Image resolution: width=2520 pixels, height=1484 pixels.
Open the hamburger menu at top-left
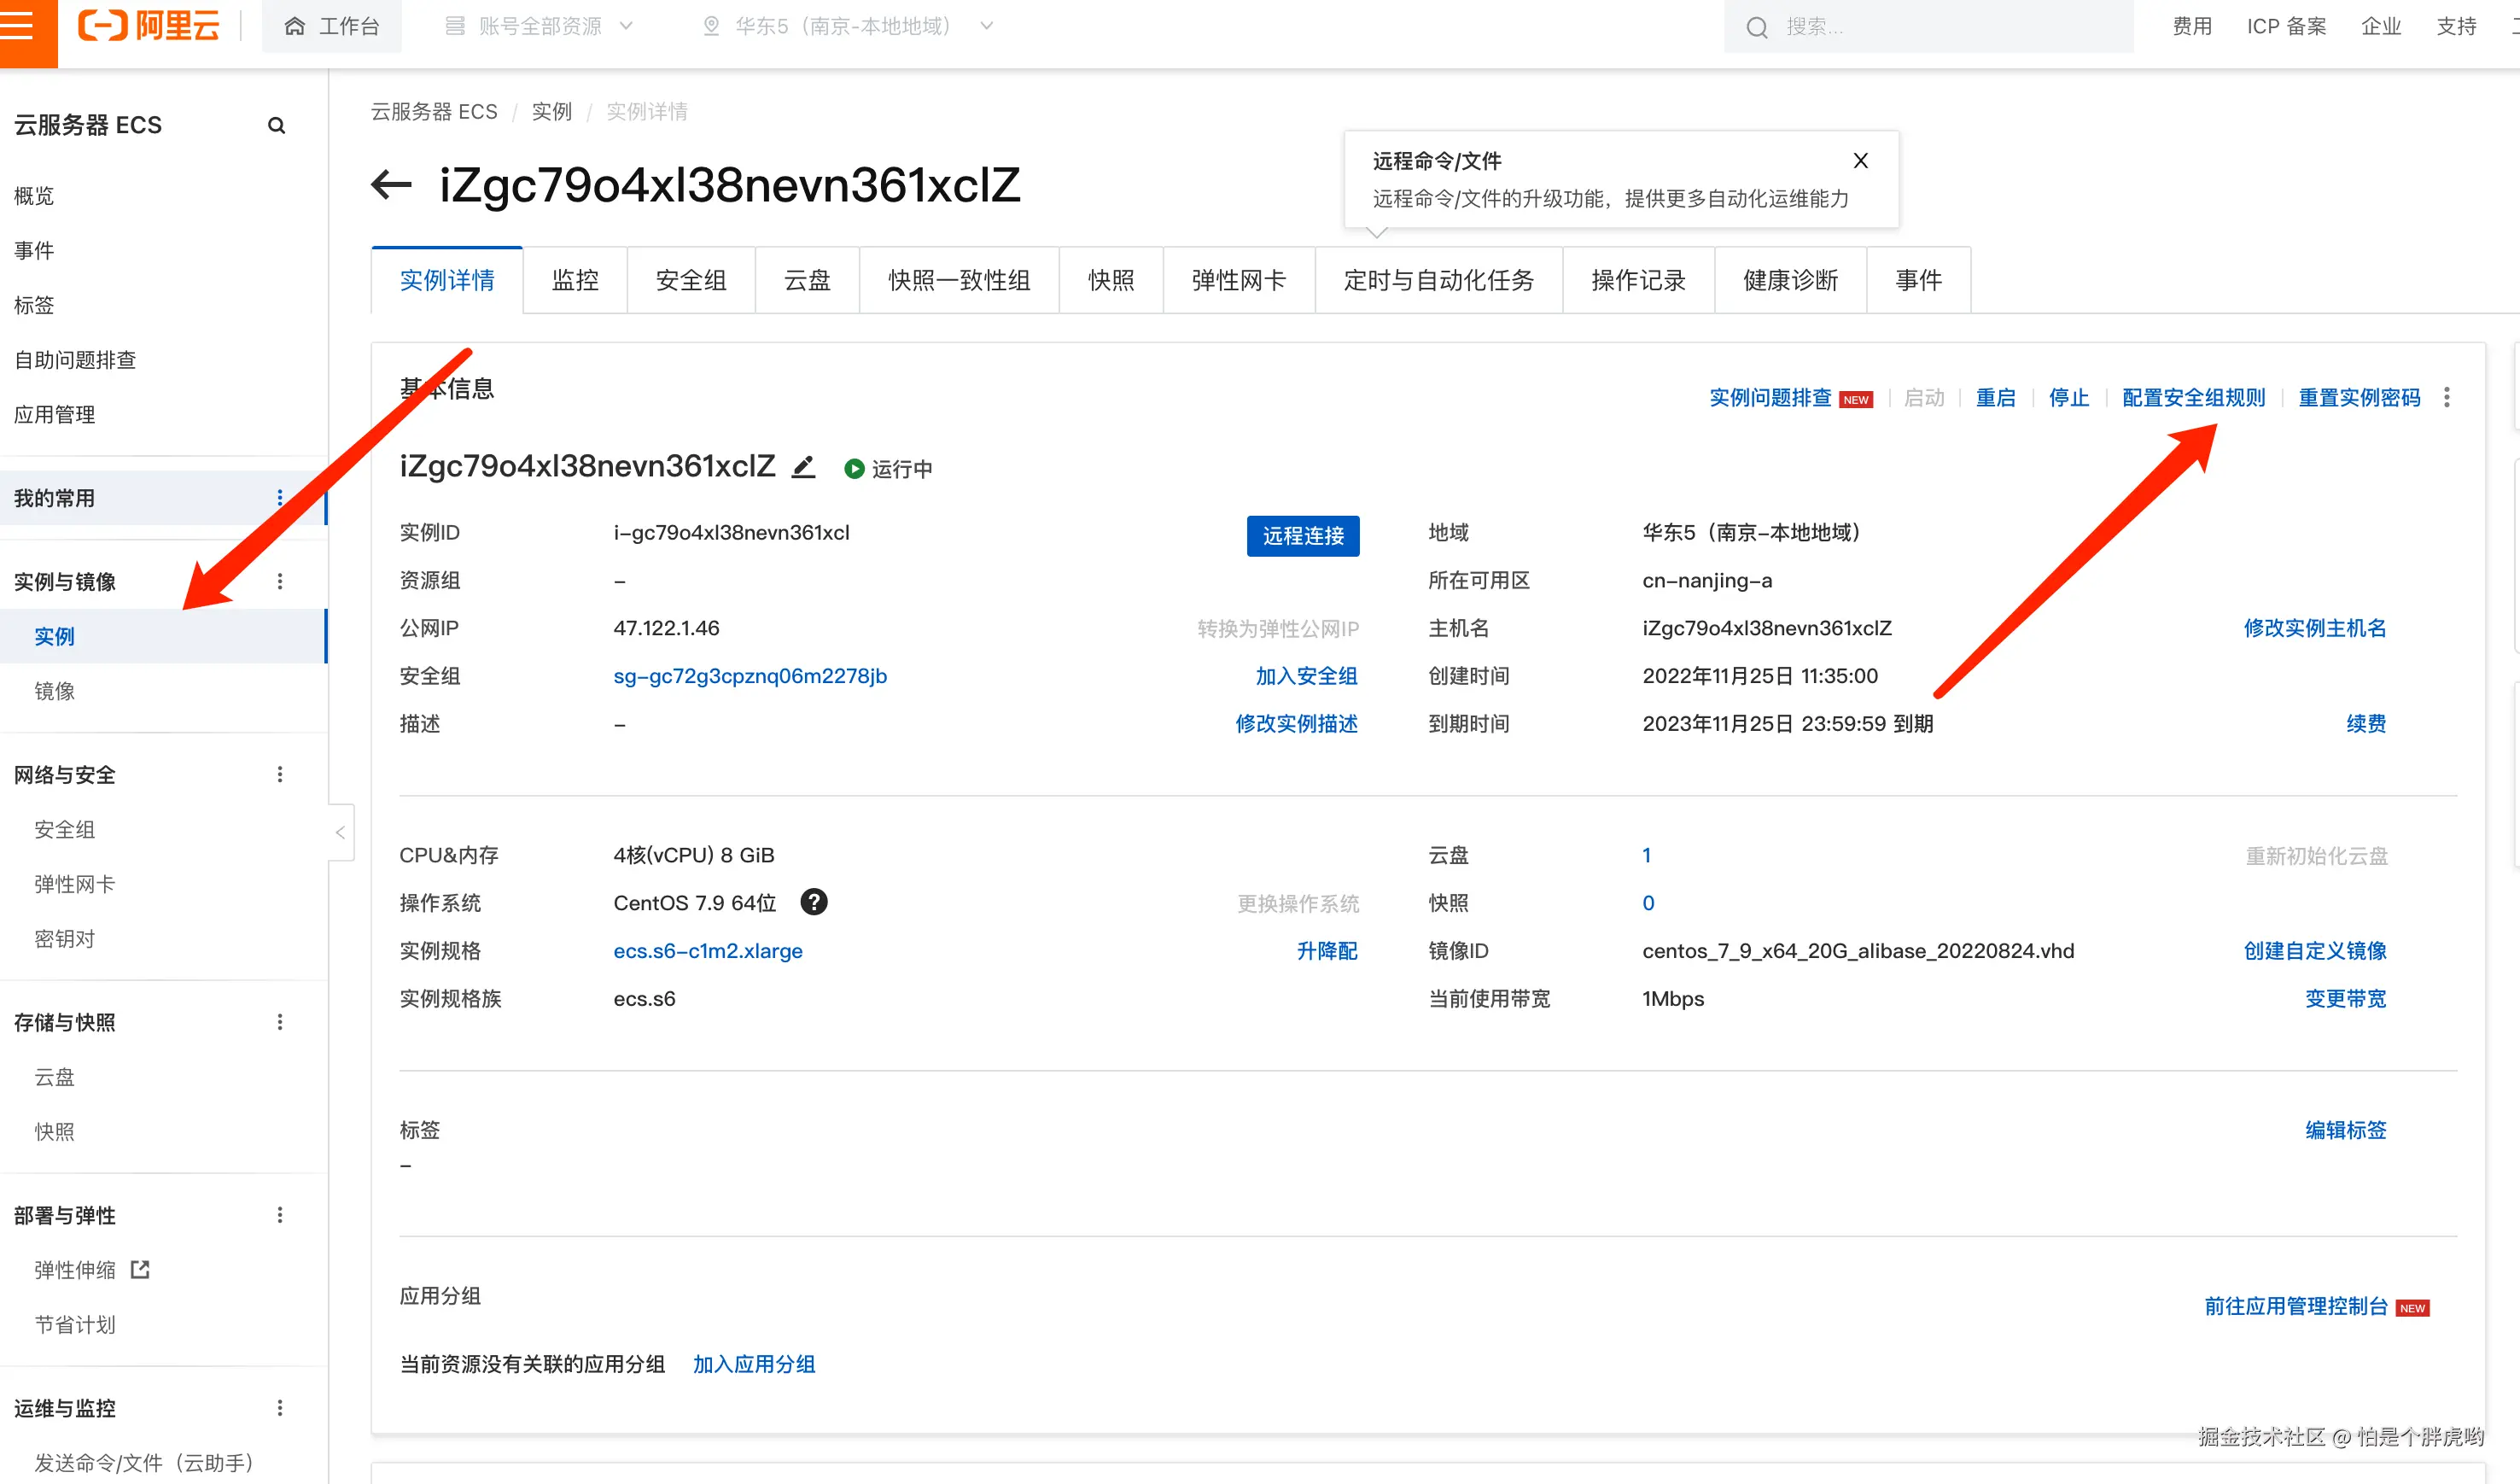coord(17,25)
